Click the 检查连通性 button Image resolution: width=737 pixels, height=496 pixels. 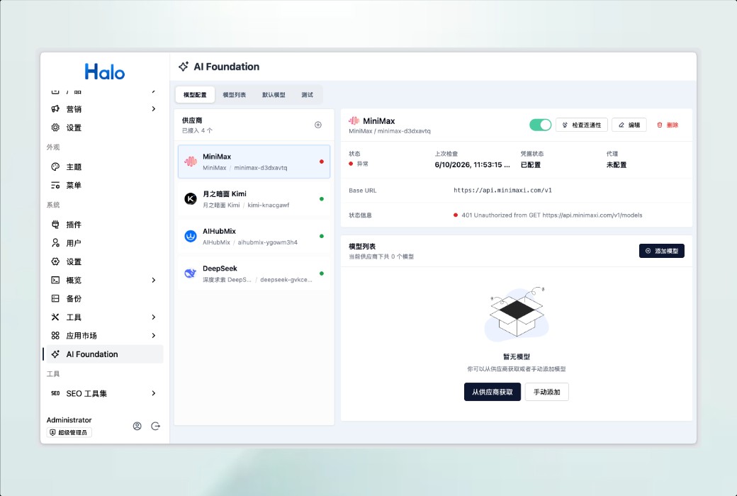pyautogui.click(x=581, y=125)
